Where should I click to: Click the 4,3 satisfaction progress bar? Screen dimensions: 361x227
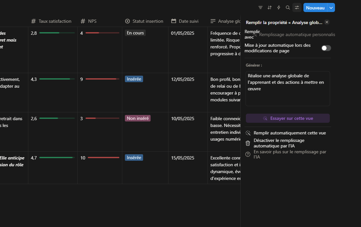pos(57,79)
